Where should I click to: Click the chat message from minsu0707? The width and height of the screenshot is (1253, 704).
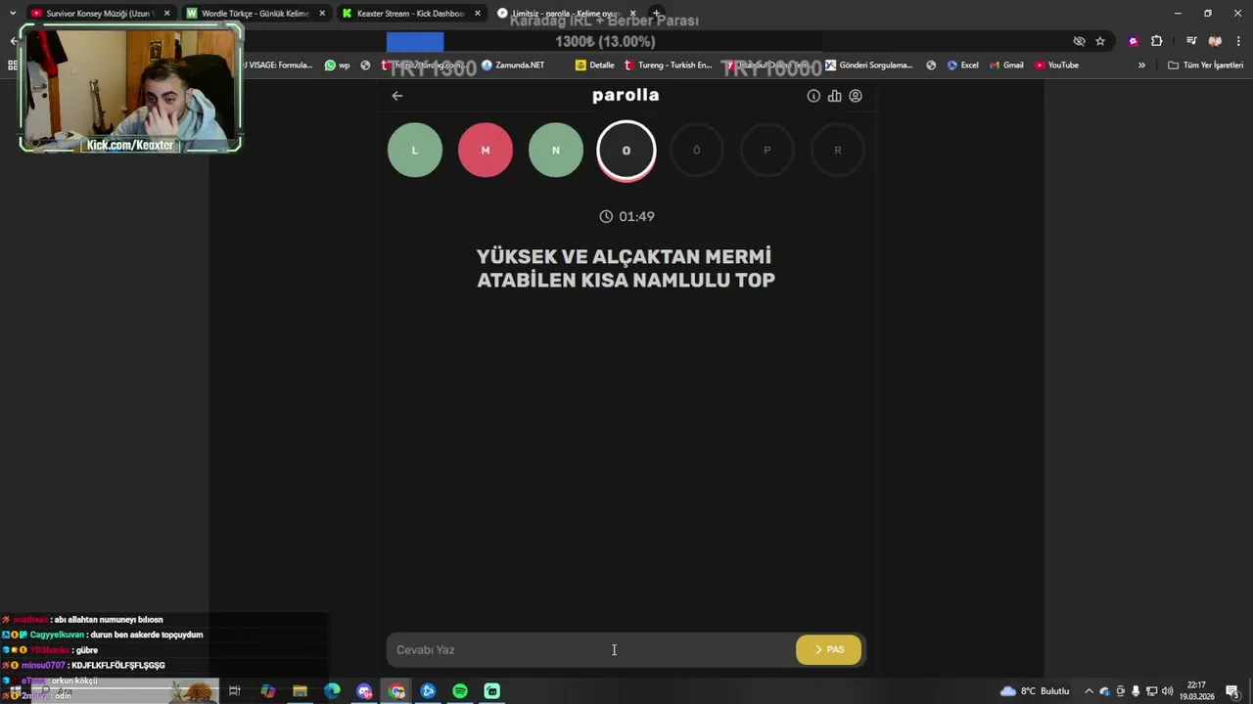coord(84,665)
